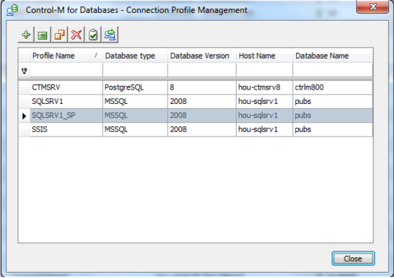
Task: Add a new connection profile
Action: [26, 34]
